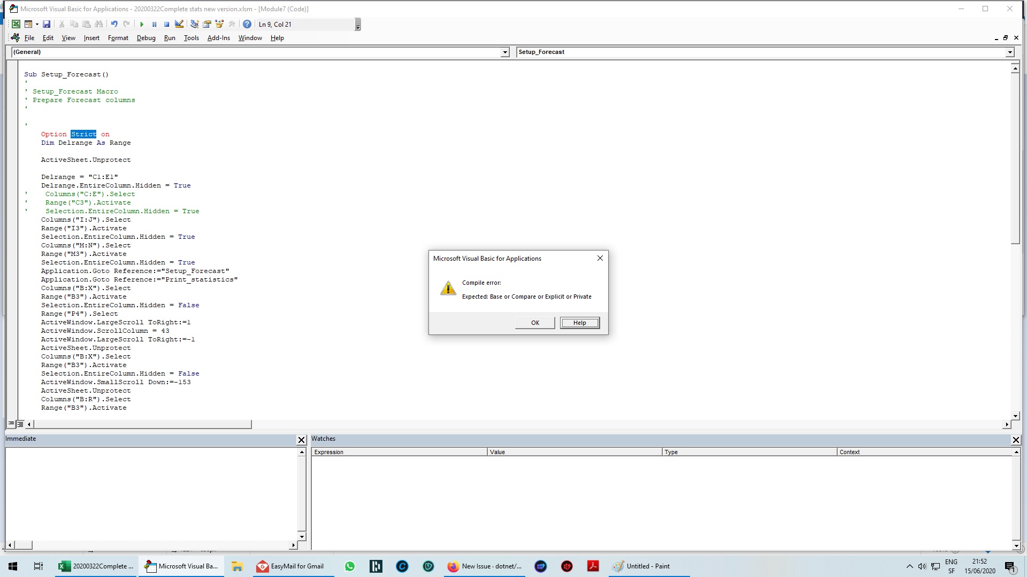Open the Setup_Forecast procedure dropdown
The width and height of the screenshot is (1027, 577).
pos(1010,52)
